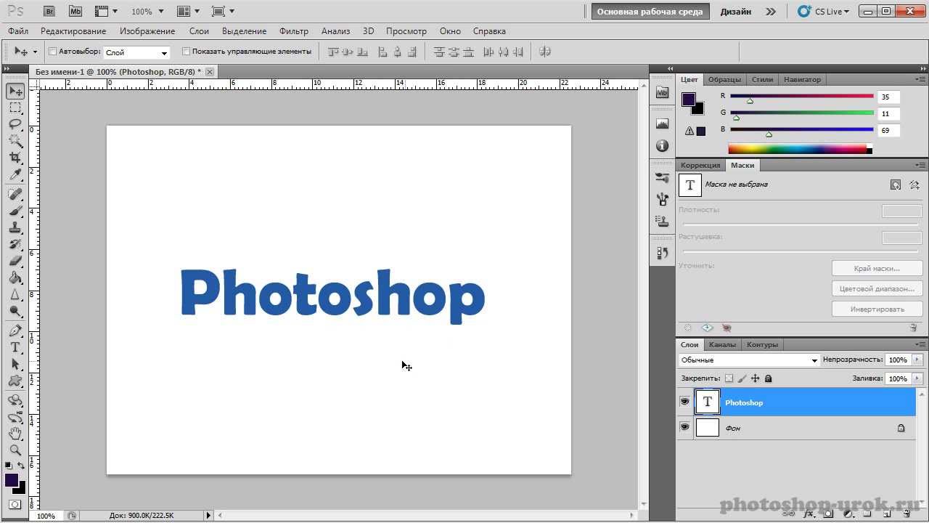Open the Редактирование menu

pyautogui.click(x=73, y=31)
